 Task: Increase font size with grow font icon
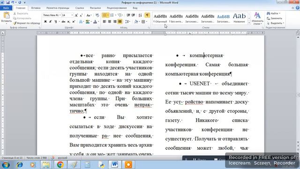[x=76, y=15]
